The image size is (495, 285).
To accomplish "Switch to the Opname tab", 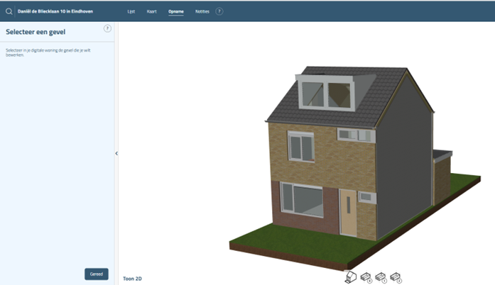I will [x=176, y=11].
